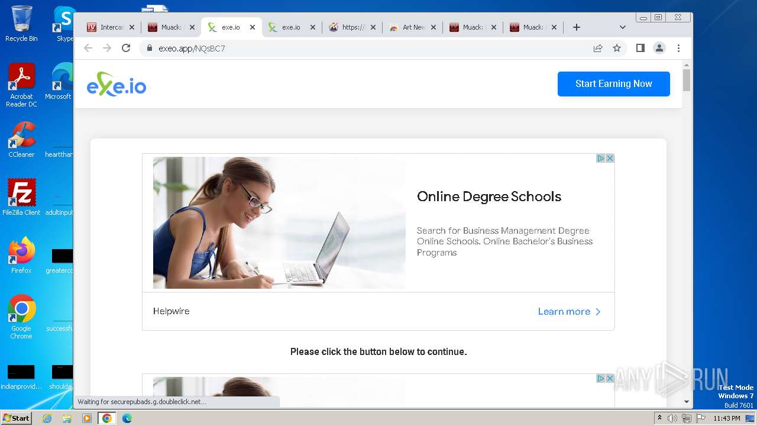This screenshot has height=426, width=757.
Task: Launch Firefox from the desktop
Action: click(21, 256)
